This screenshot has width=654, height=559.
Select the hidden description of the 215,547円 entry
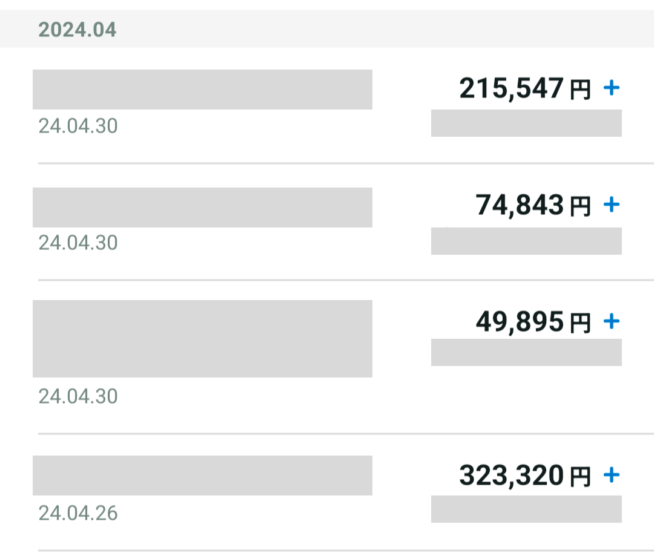[202, 90]
